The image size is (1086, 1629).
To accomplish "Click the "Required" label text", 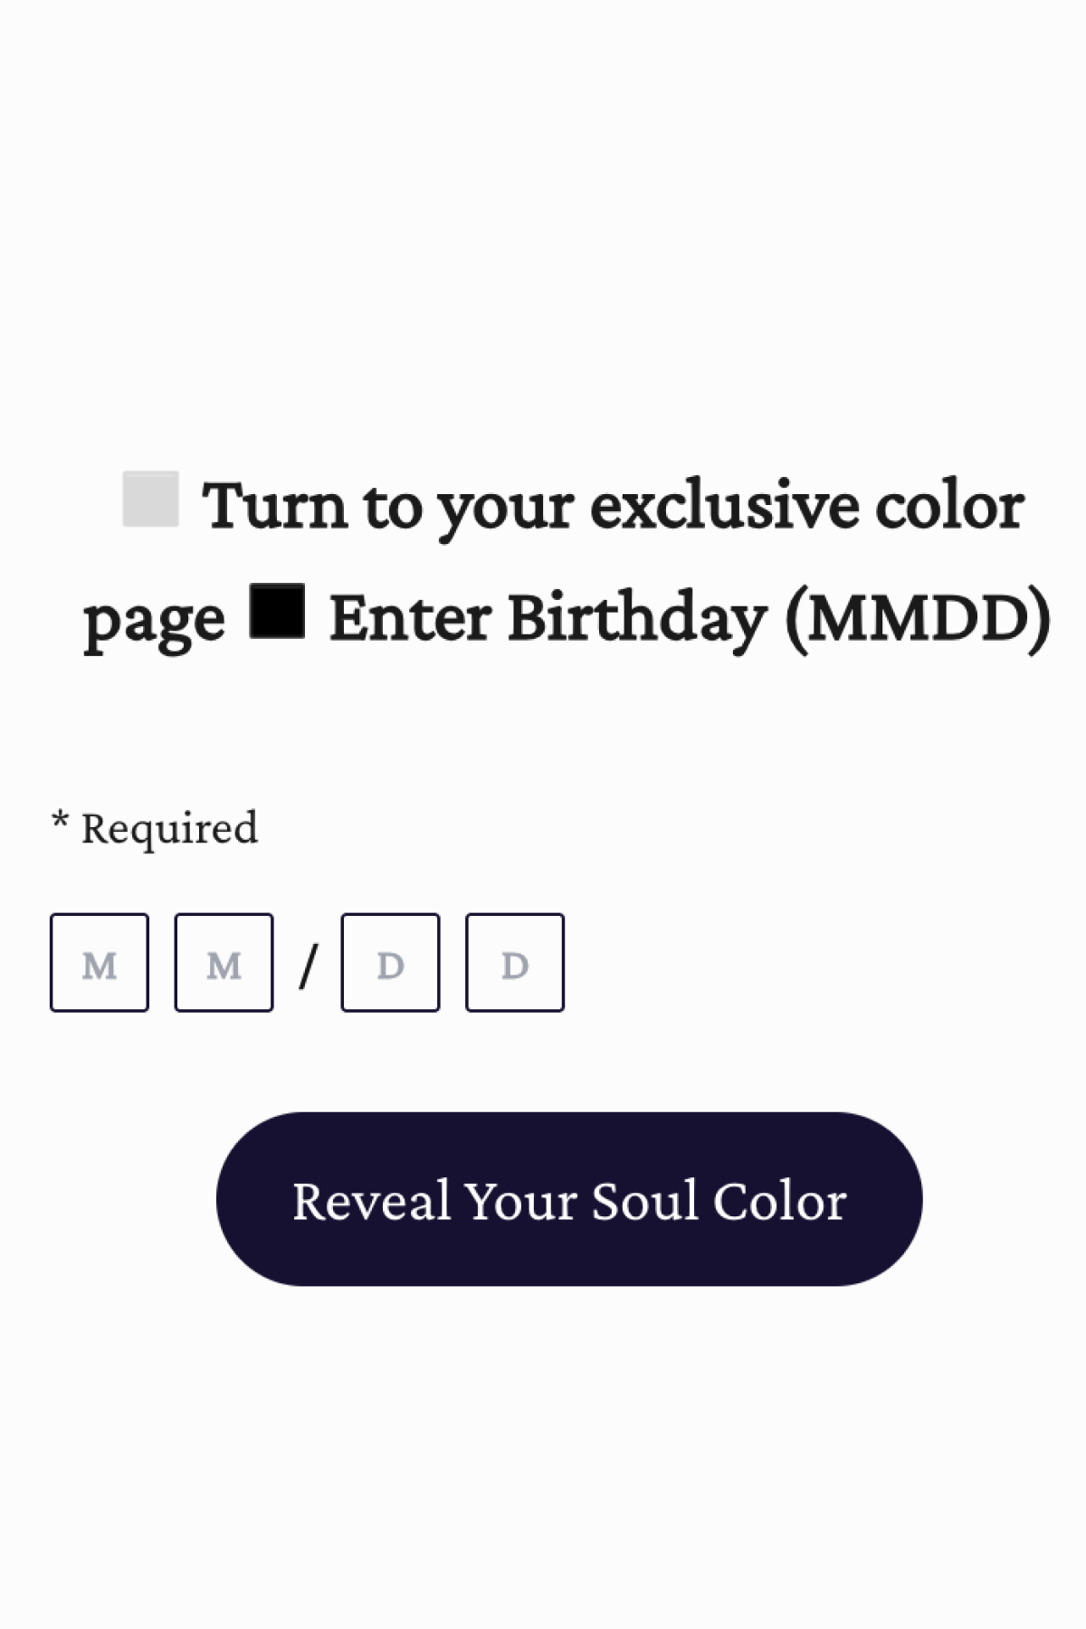I will tap(169, 829).
